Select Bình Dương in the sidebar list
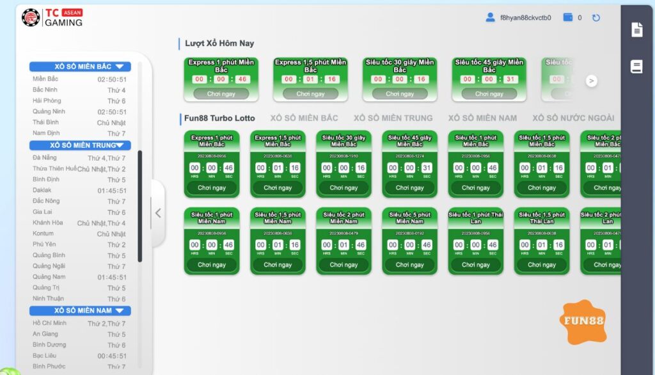The height and width of the screenshot is (375, 655). point(79,345)
